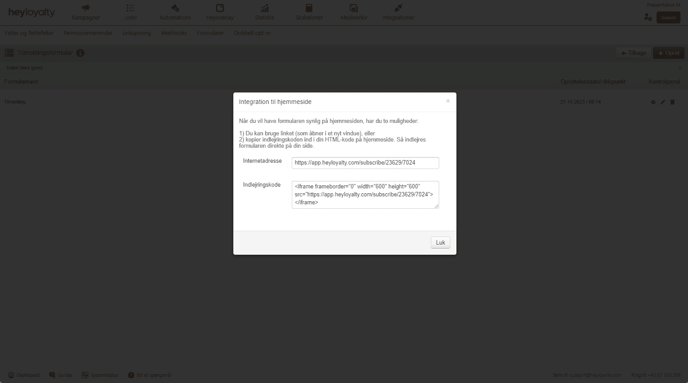Dismiss the 'Siden blev gemt' notification
The width and height of the screenshot is (688, 383).
click(x=680, y=68)
